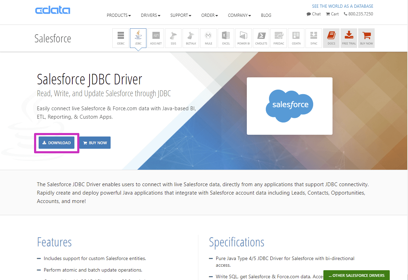The image size is (408, 280).
Task: Open the Excel add-in icon
Action: pyautogui.click(x=226, y=38)
